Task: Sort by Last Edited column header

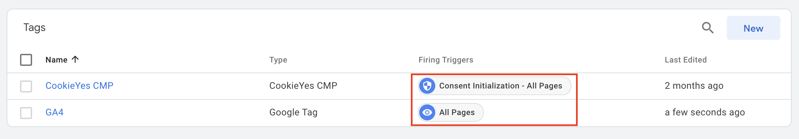Action: 685,60
